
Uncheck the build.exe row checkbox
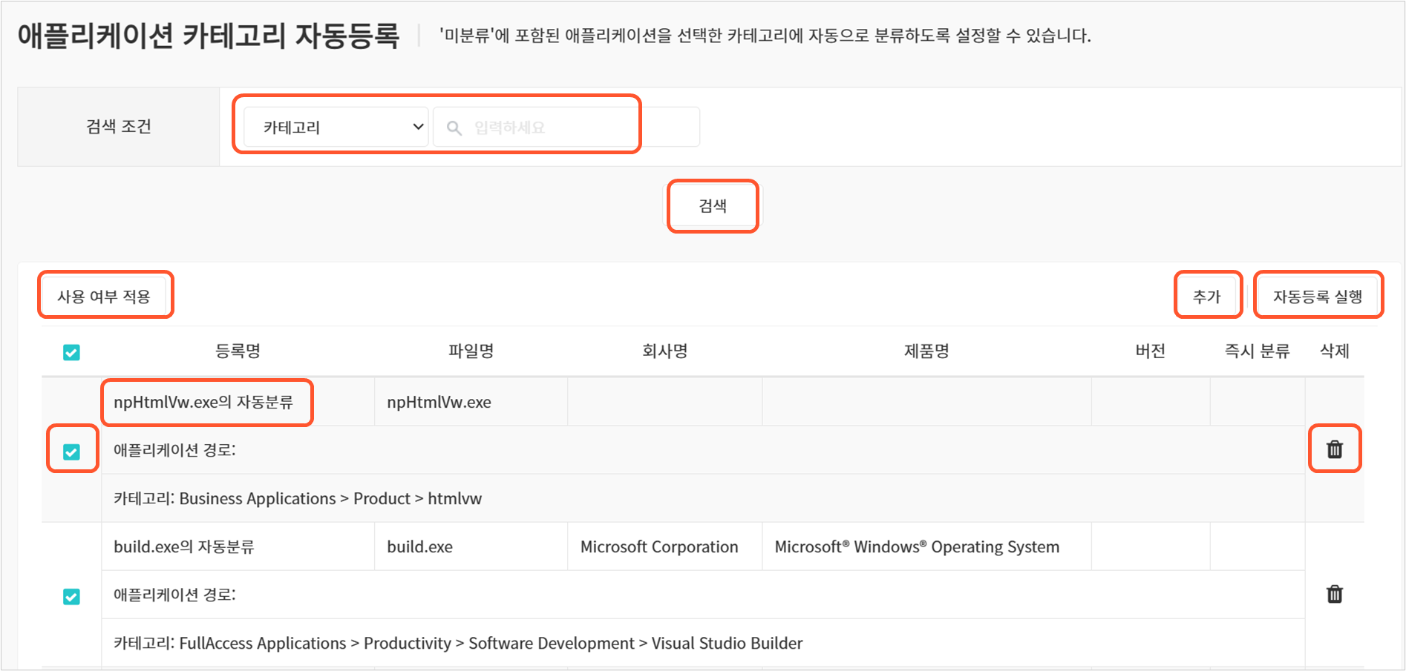coord(71,596)
